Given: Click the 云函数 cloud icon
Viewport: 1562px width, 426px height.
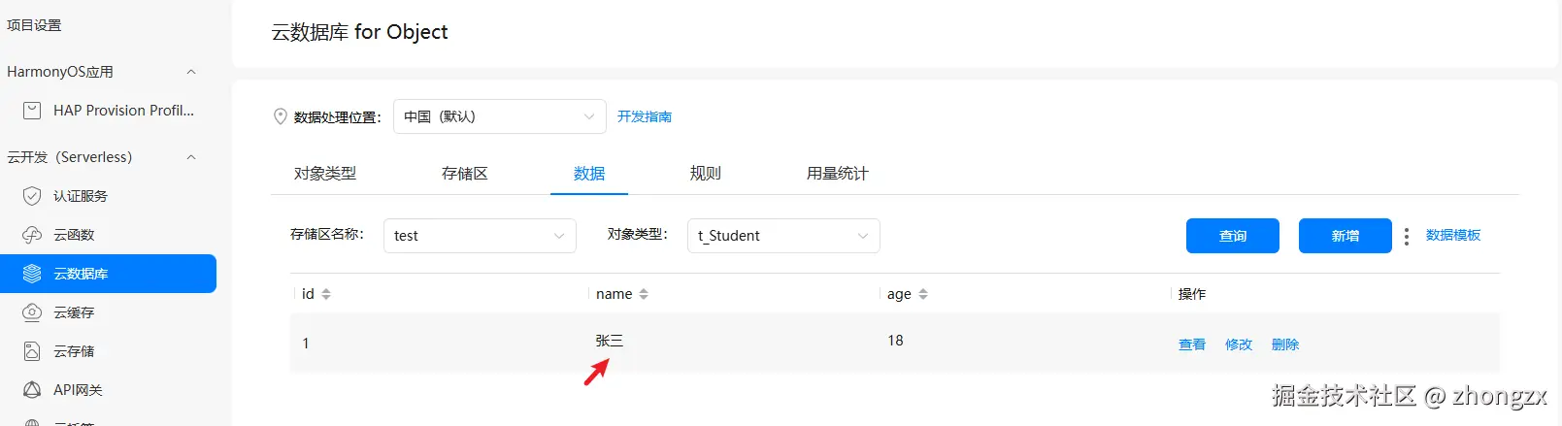Looking at the screenshot, I should tap(32, 235).
